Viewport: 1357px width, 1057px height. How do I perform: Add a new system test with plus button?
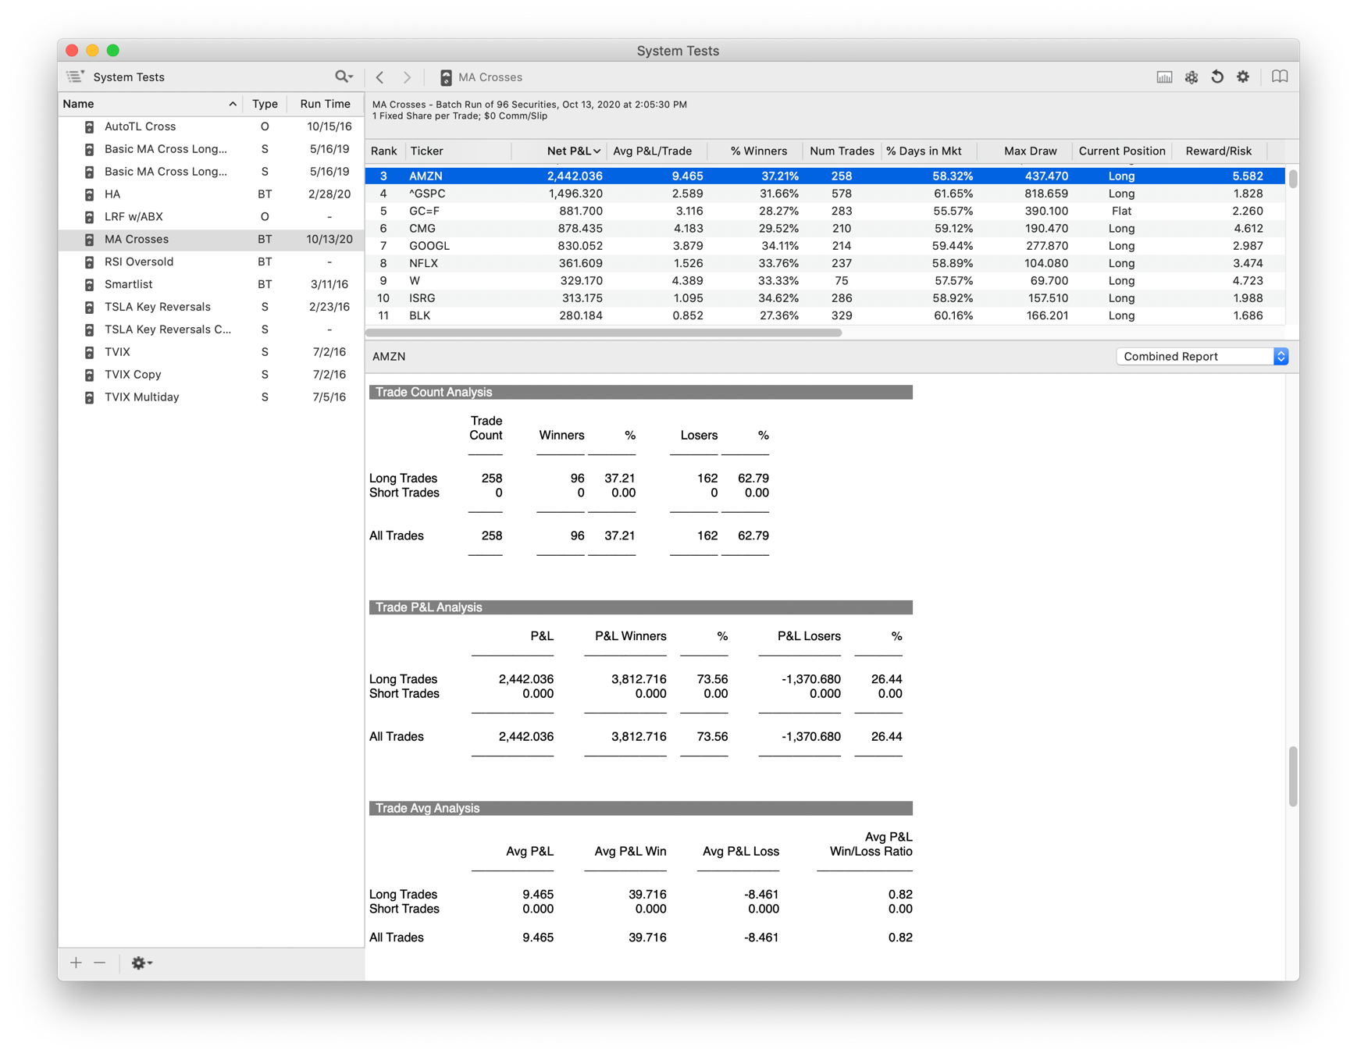(76, 963)
